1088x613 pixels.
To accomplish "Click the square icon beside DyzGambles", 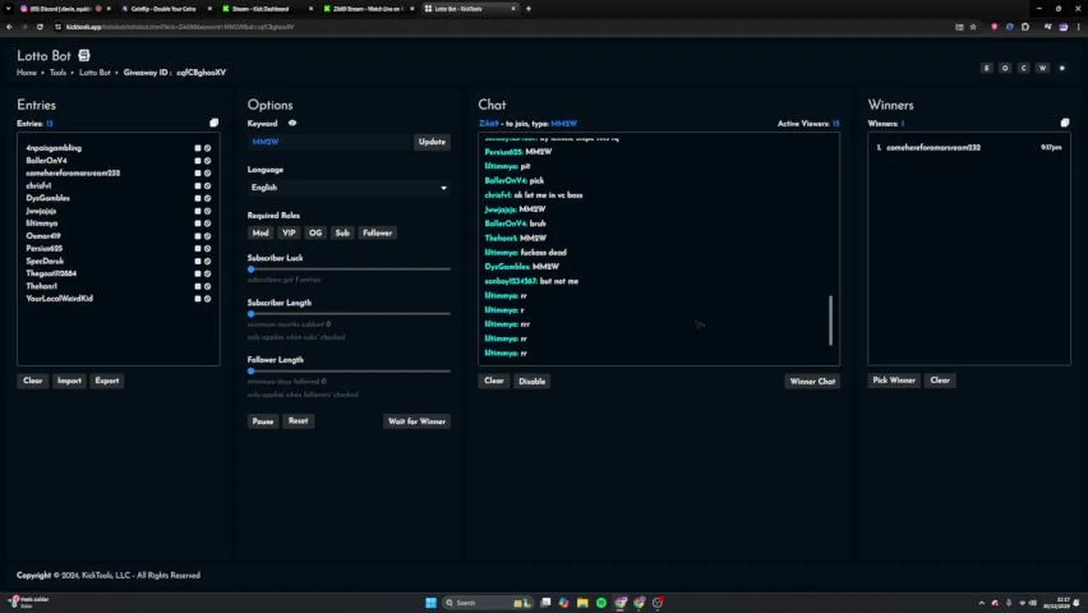I will coord(198,198).
